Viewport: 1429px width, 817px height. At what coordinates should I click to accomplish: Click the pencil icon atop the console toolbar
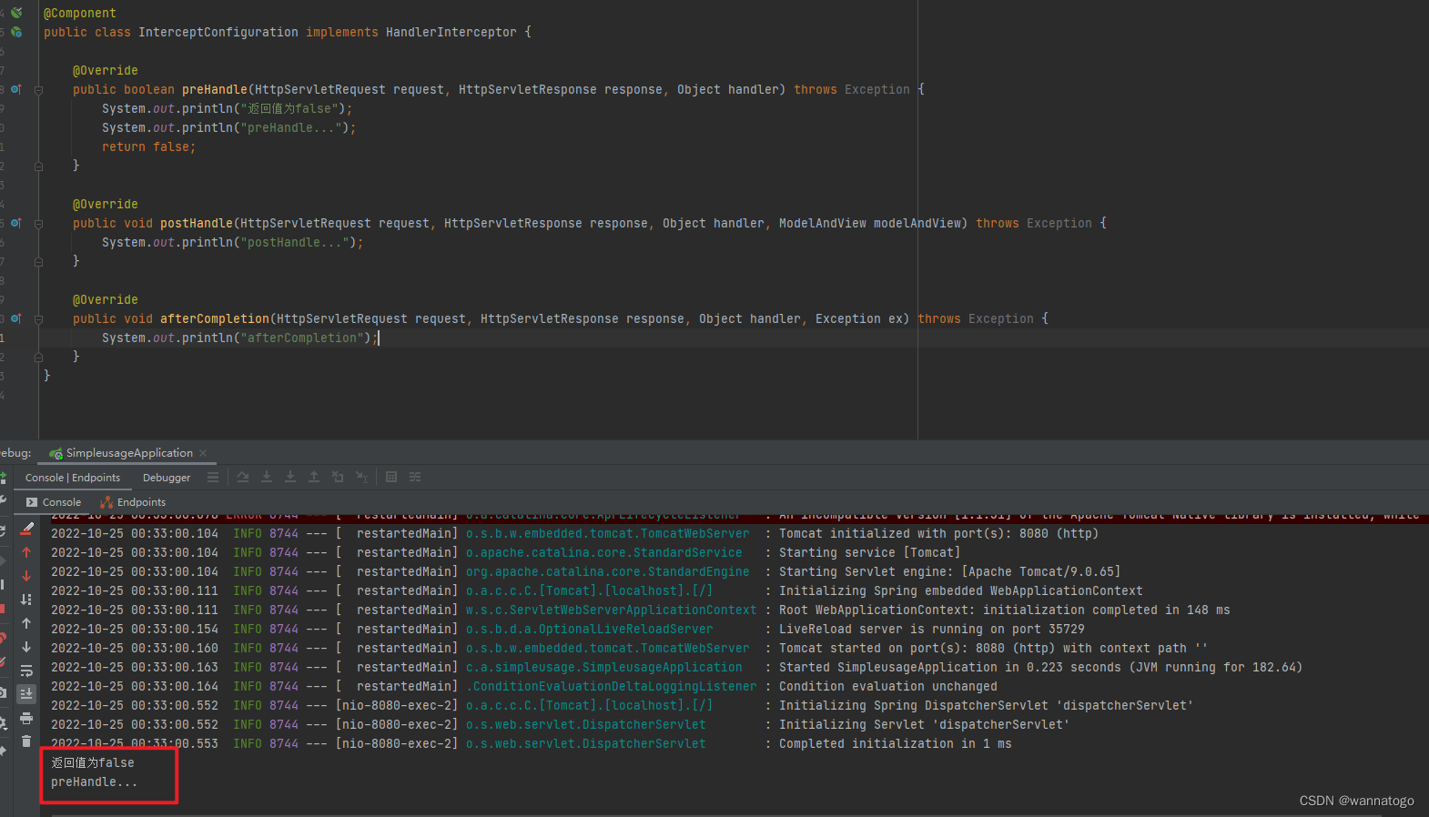[26, 528]
